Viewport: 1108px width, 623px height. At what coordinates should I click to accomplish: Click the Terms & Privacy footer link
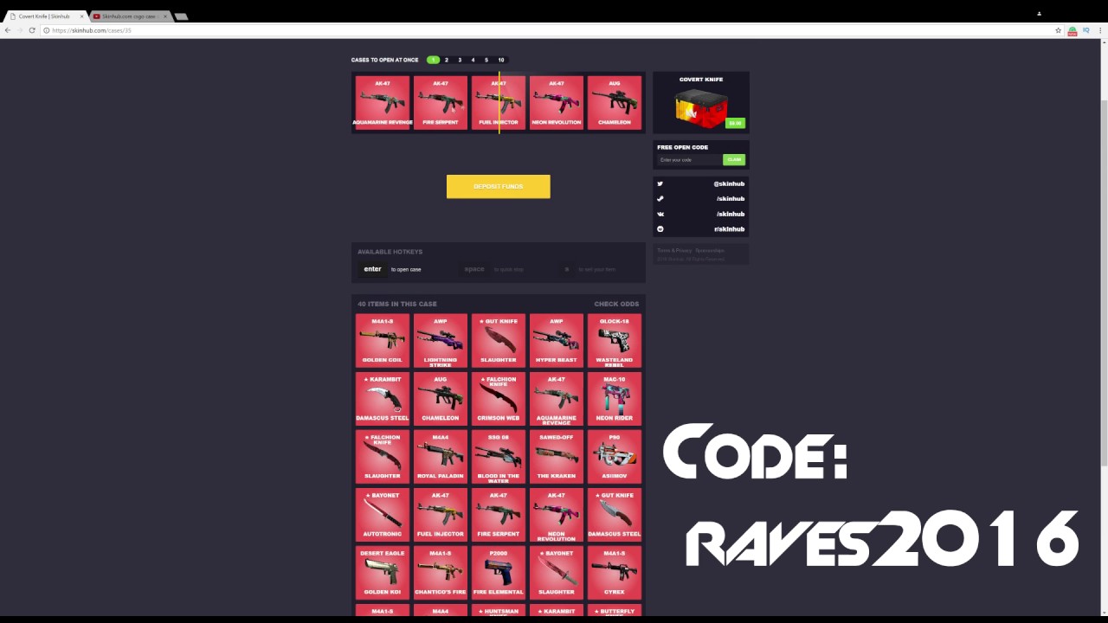coord(674,250)
